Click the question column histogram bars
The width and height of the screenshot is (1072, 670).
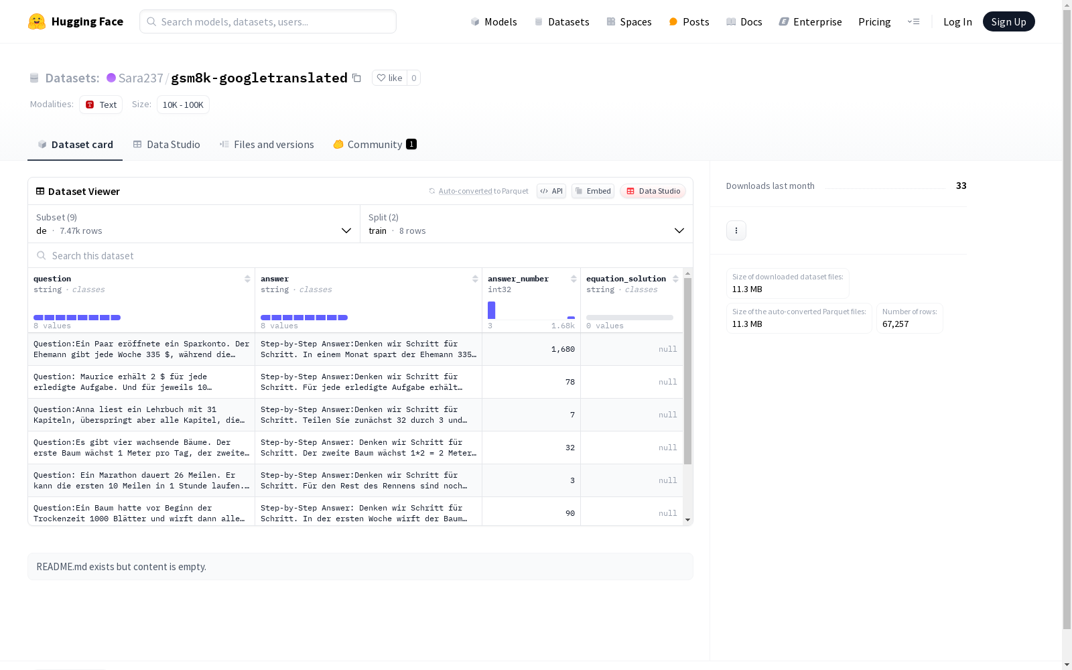tap(77, 318)
